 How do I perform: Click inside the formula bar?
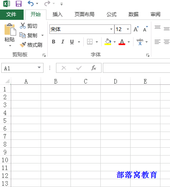(x=136, y=68)
